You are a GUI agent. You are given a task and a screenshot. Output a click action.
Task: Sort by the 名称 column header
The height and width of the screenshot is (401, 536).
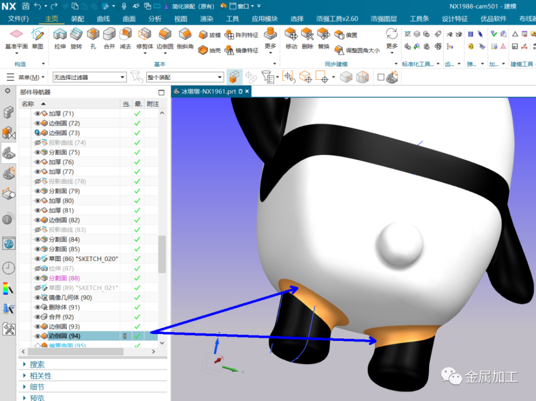click(x=70, y=103)
